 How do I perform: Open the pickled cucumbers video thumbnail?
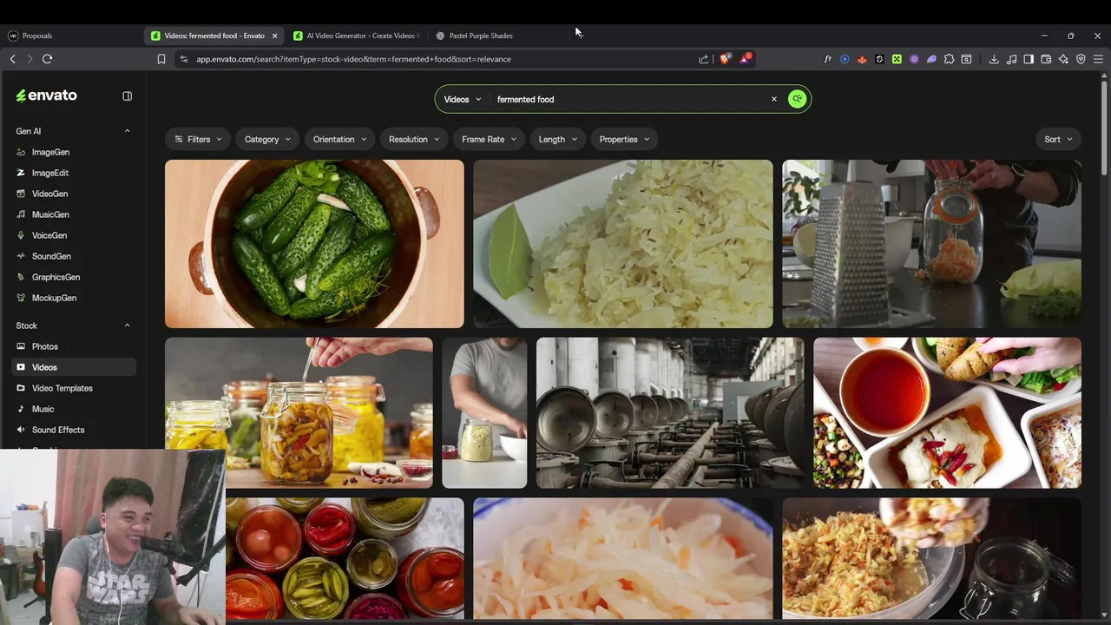(x=314, y=244)
